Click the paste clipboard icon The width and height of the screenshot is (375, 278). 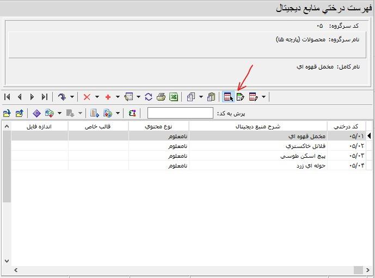pyautogui.click(x=211, y=97)
